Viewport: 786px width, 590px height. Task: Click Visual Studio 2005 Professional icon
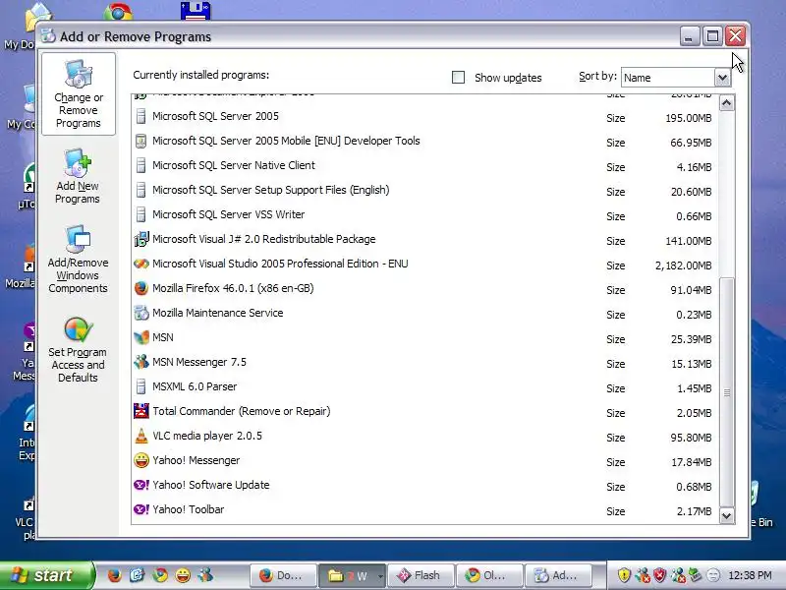(141, 264)
